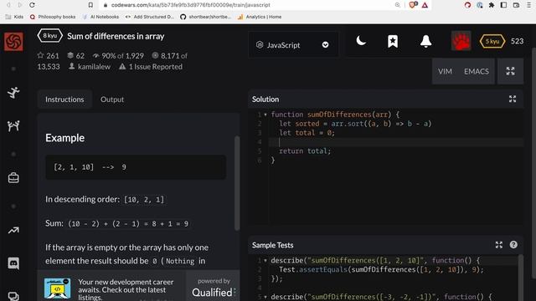
Task: Open AI Notebooks bookmark
Action: click(100, 17)
